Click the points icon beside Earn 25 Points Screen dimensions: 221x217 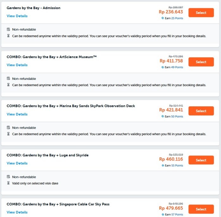163,18
